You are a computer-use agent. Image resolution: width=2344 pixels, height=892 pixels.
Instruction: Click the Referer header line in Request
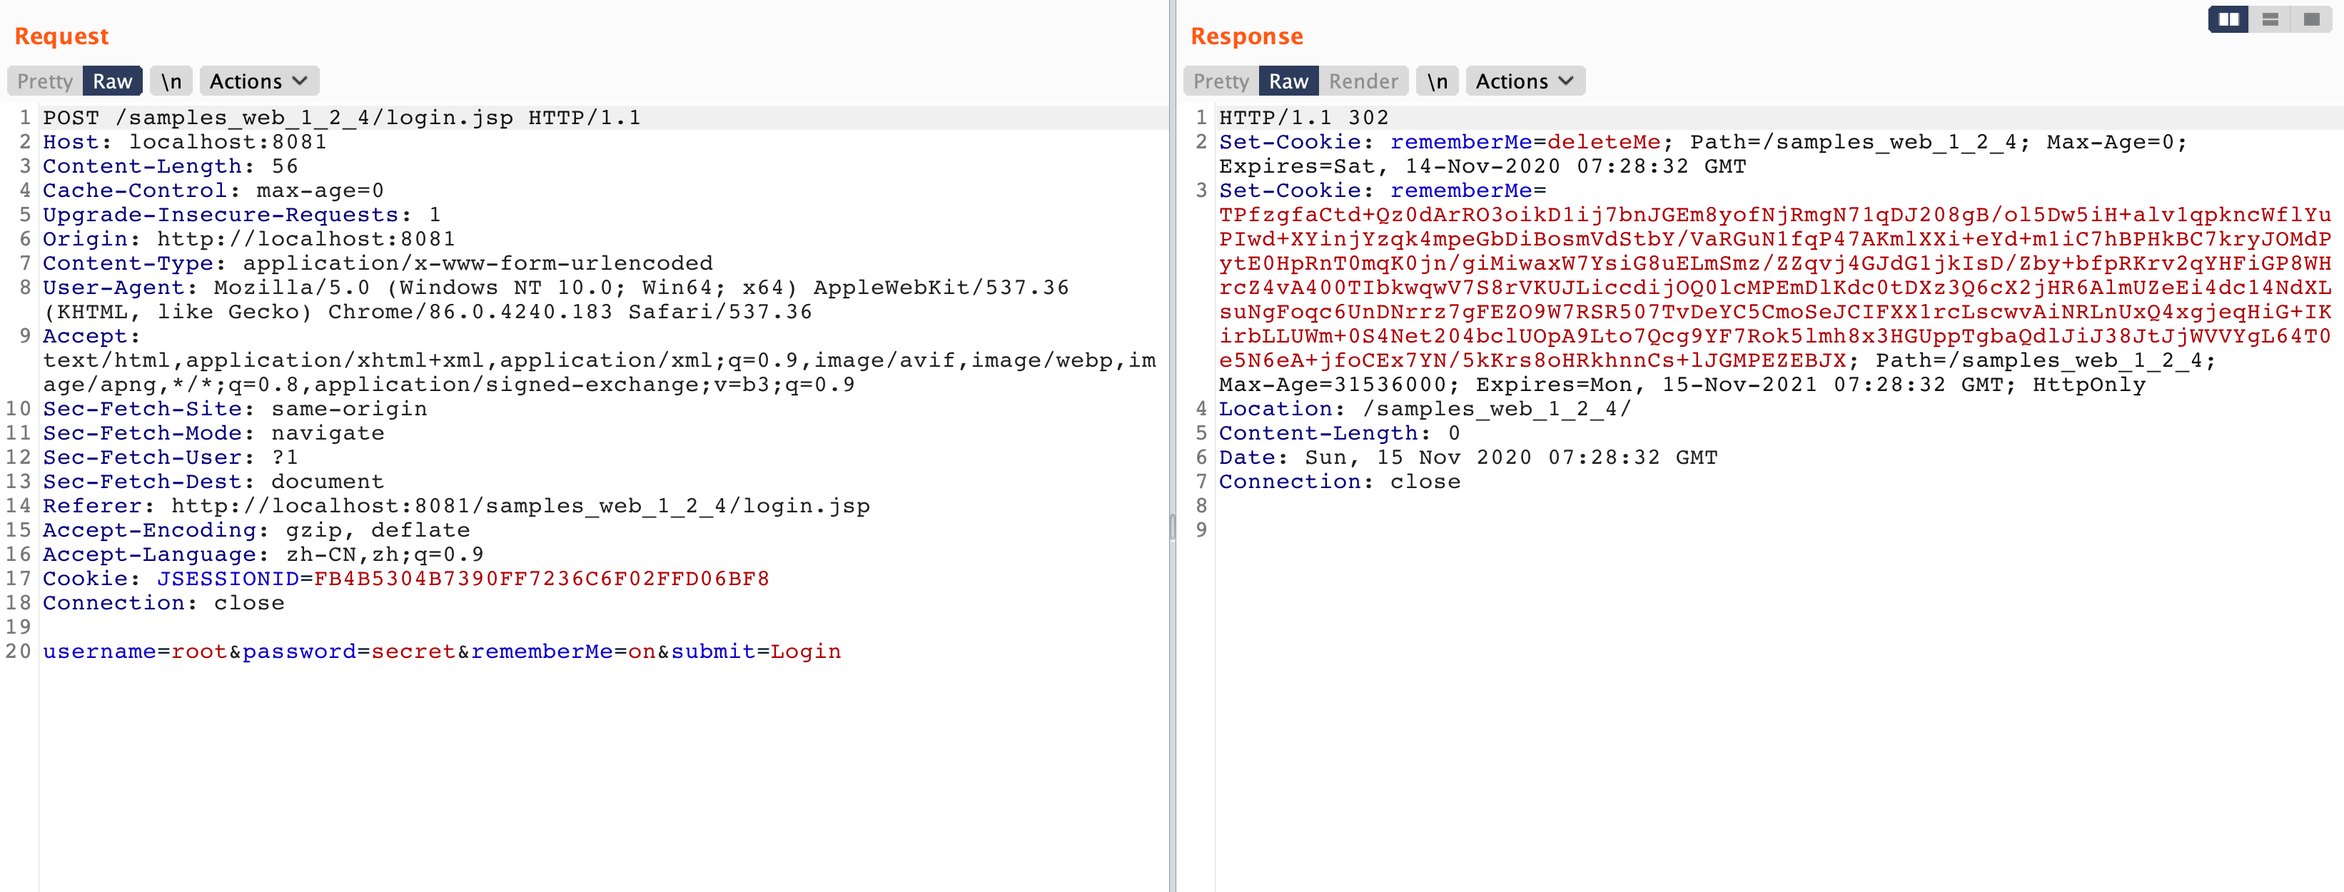(455, 505)
